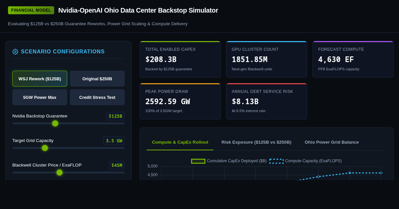
Task: Adjust Blackwell Cluster Price per ExaFLOP slider
Action: (x=68, y=173)
